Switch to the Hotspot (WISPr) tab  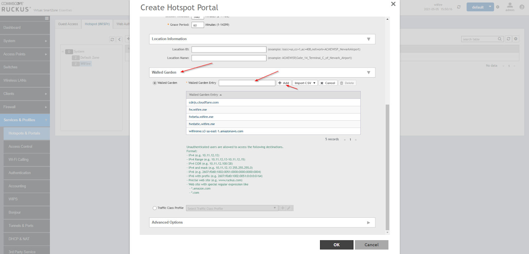click(97, 24)
